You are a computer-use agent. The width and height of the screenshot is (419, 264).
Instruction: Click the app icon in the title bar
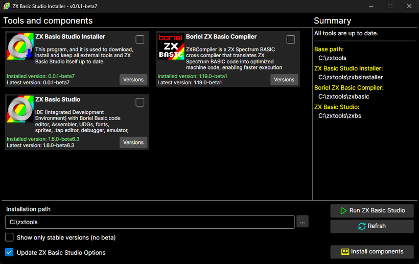[7, 6]
